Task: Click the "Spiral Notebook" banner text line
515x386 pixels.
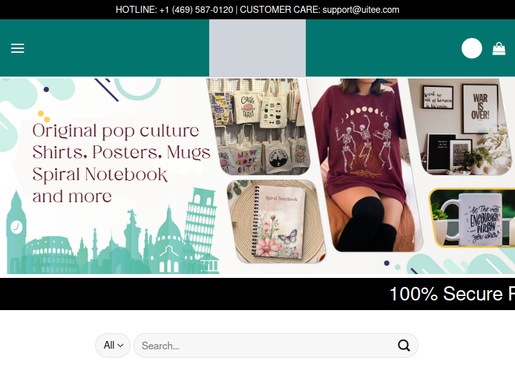Action: 100,174
